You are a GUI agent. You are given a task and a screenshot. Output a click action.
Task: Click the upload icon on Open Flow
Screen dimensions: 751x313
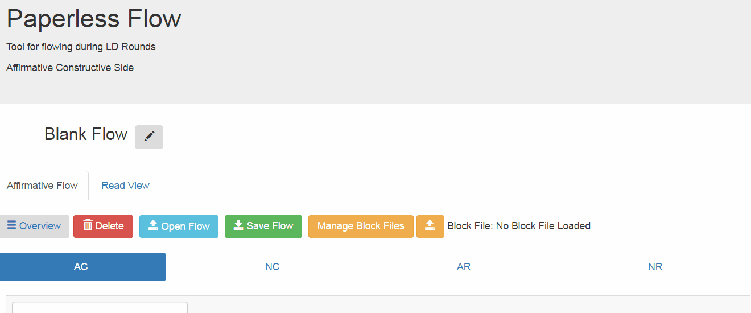pos(153,225)
